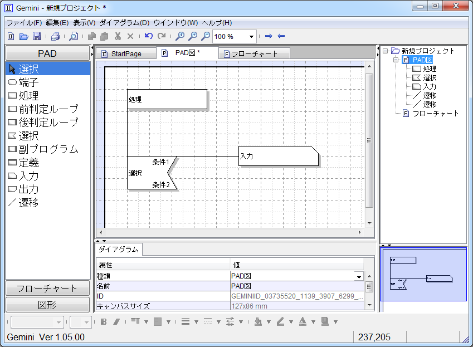The width and height of the screenshot is (473, 347).
Task: Select the 副プログラム tool
Action: tap(48, 149)
